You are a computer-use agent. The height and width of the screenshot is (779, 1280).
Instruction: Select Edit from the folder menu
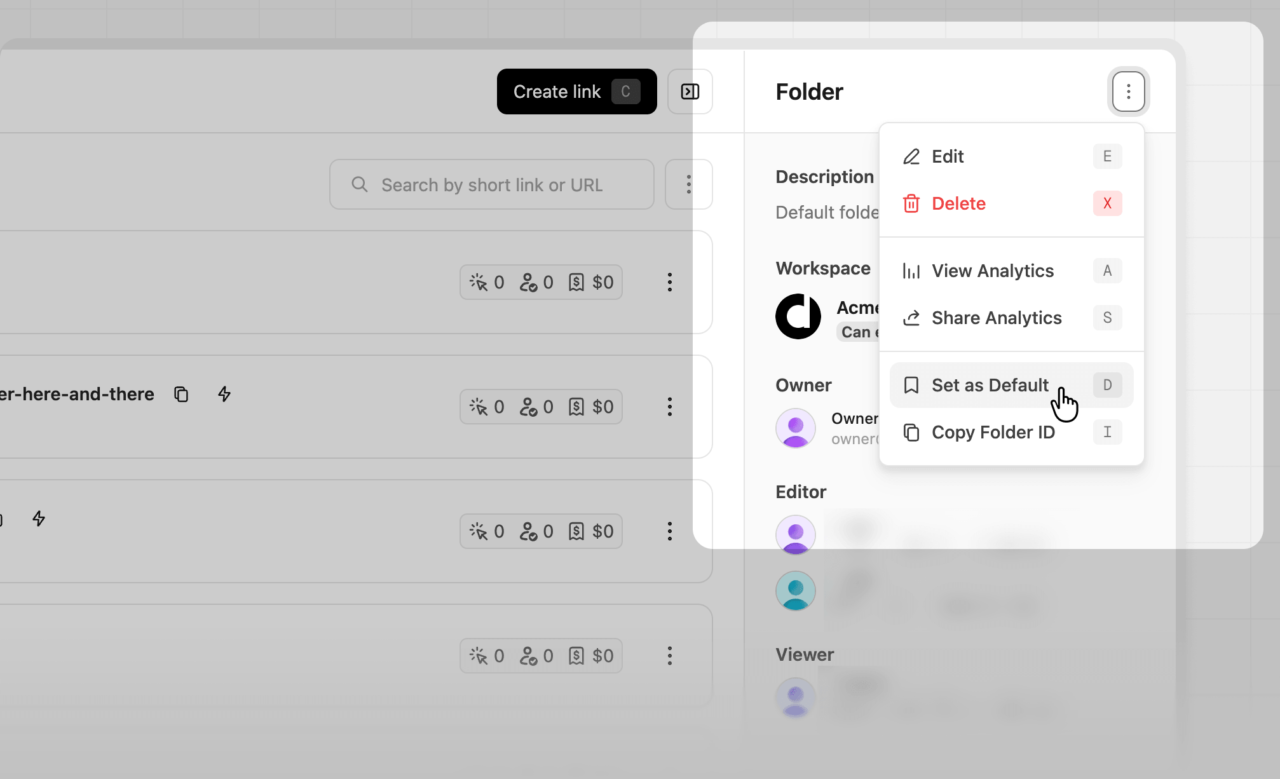click(1012, 156)
